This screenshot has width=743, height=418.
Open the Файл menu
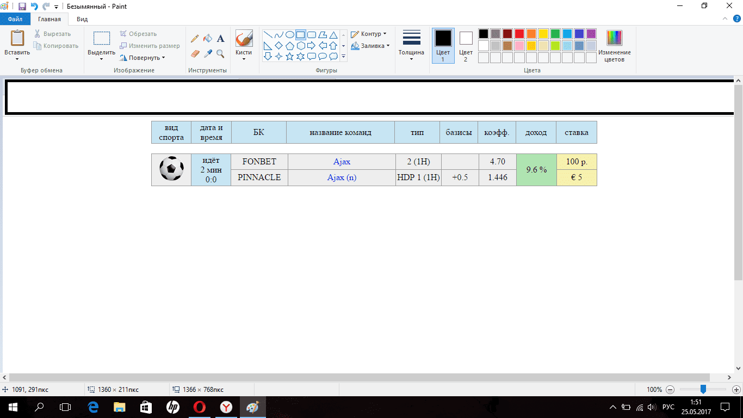click(15, 19)
